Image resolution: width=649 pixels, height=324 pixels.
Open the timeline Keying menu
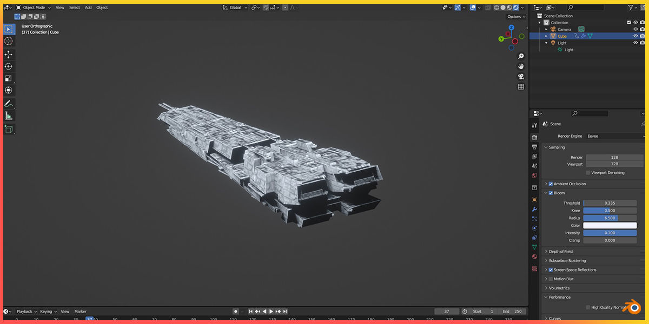(48, 312)
